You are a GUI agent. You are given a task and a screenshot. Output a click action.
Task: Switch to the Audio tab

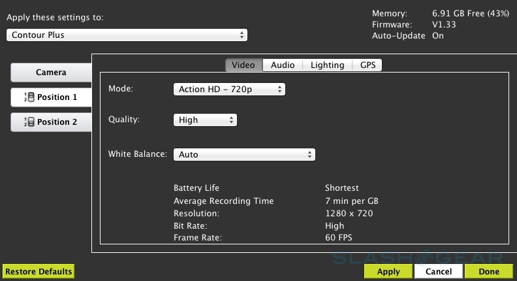pos(283,65)
